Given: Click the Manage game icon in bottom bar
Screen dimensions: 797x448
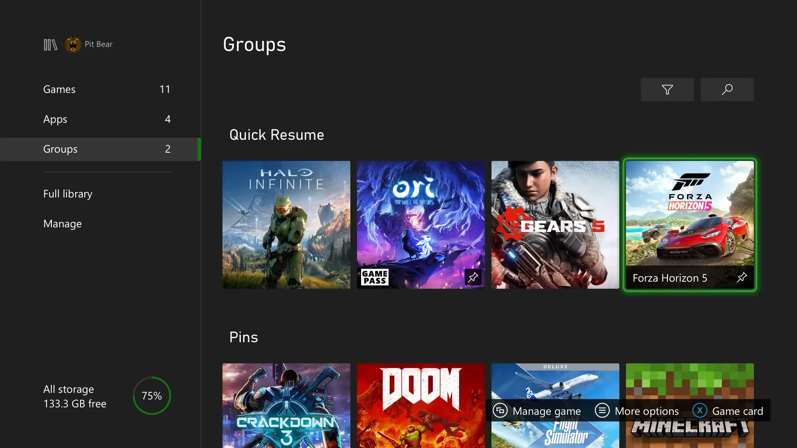Looking at the screenshot, I should pyautogui.click(x=501, y=411).
